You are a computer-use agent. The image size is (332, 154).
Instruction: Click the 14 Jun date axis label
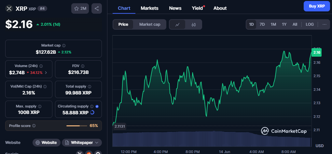(224, 152)
